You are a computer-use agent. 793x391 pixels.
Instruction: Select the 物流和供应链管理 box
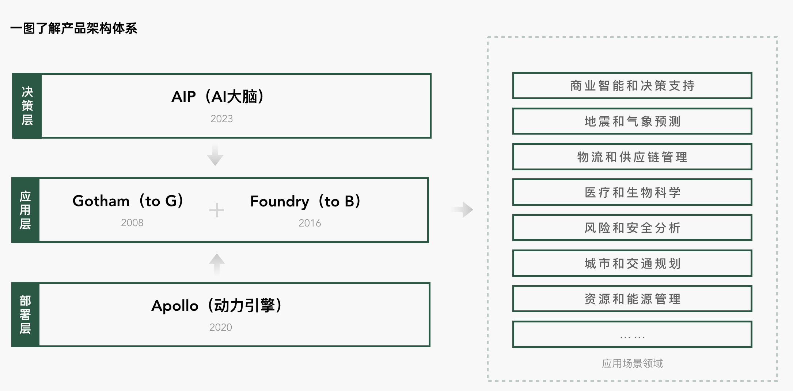click(x=632, y=157)
